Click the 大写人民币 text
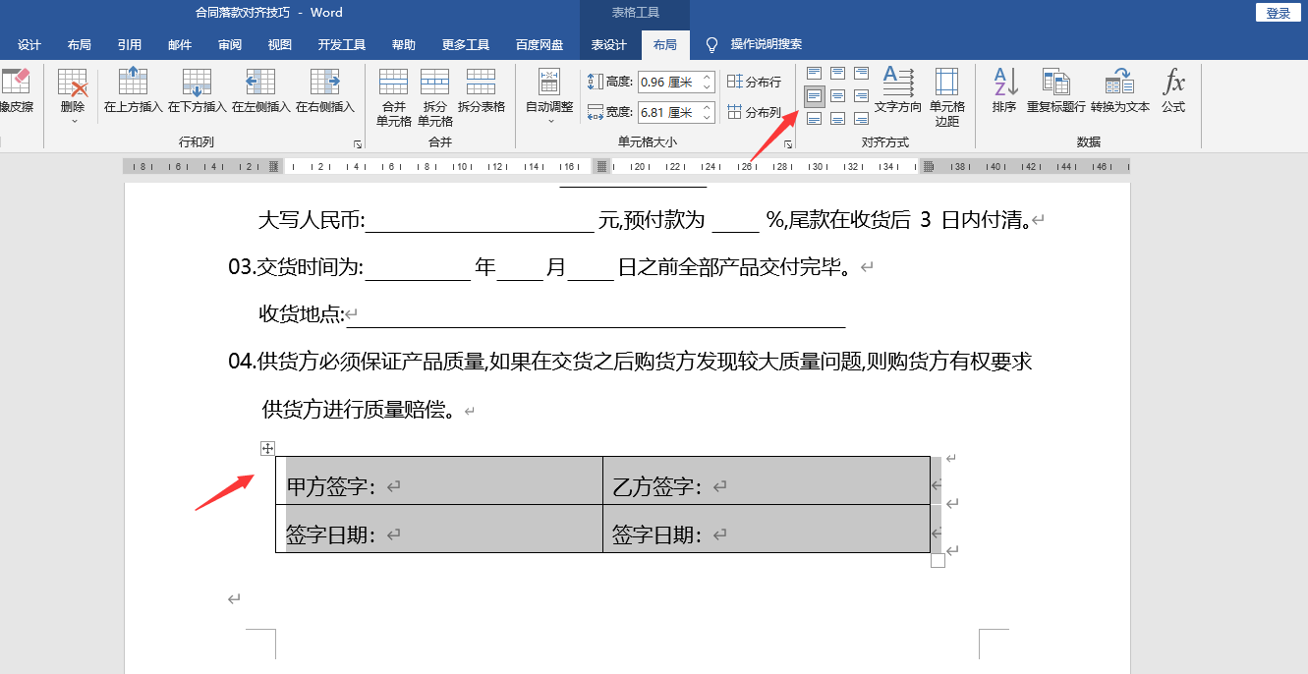 [312, 221]
